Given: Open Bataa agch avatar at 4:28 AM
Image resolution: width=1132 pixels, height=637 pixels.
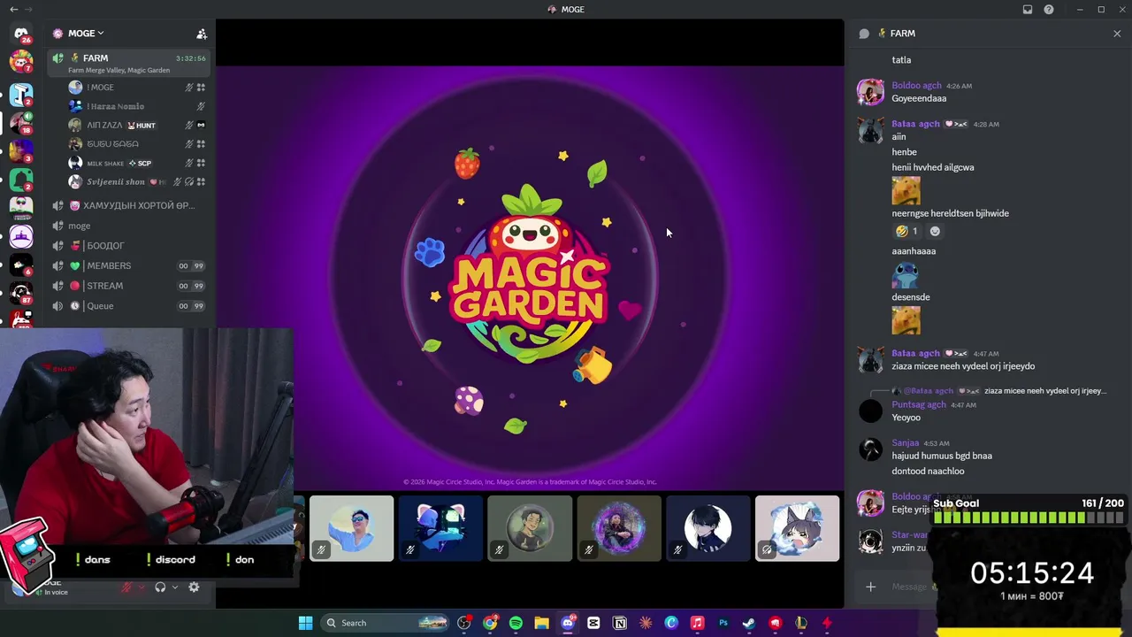Looking at the screenshot, I should (x=870, y=131).
